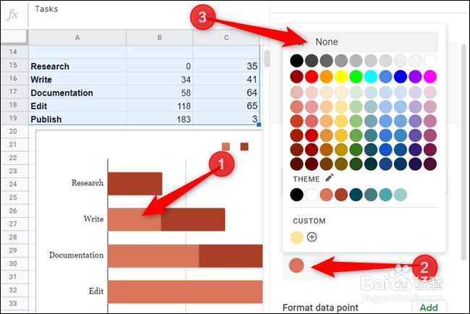Choose the dark red berry swatch
This screenshot has height=314, width=470.
click(296, 77)
